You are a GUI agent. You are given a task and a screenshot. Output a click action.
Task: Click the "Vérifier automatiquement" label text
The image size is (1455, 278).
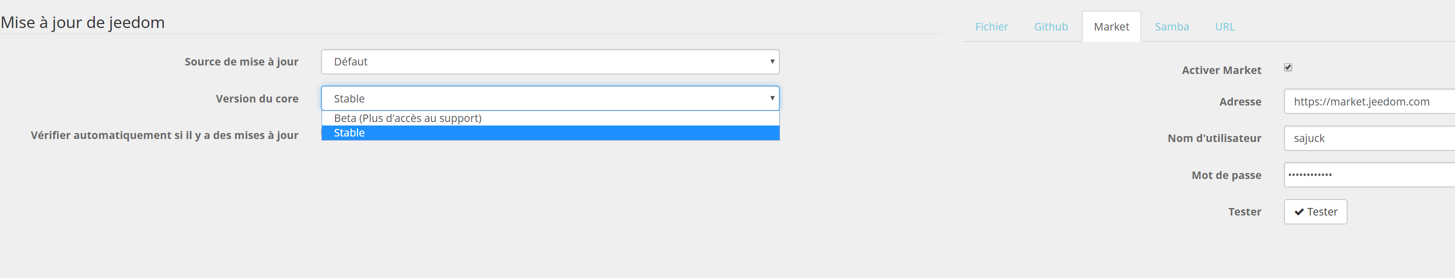(165, 135)
